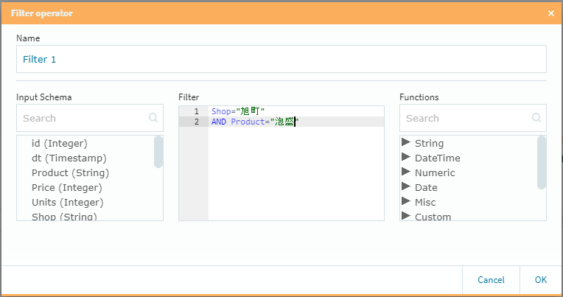563x297 pixels.
Task: Select the Price (Integer) schema field
Action: tap(67, 187)
